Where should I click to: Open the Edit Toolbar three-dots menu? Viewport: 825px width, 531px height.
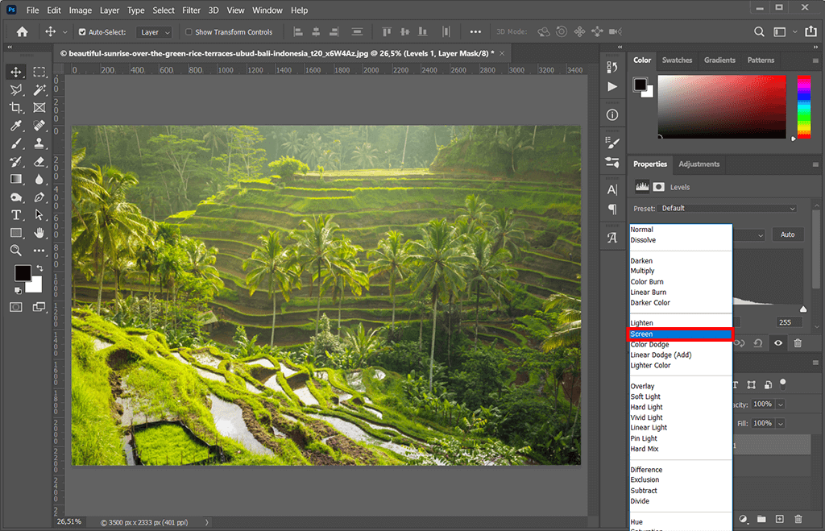point(39,251)
